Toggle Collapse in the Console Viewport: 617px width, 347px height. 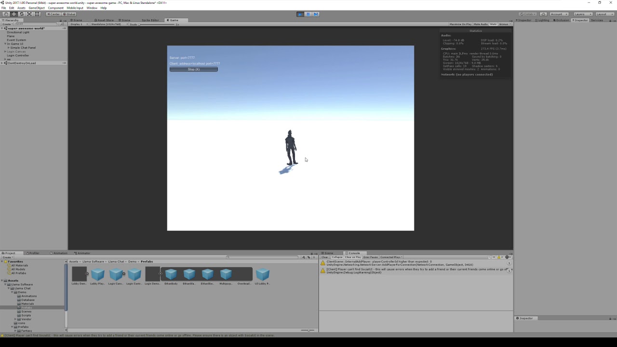[337, 257]
